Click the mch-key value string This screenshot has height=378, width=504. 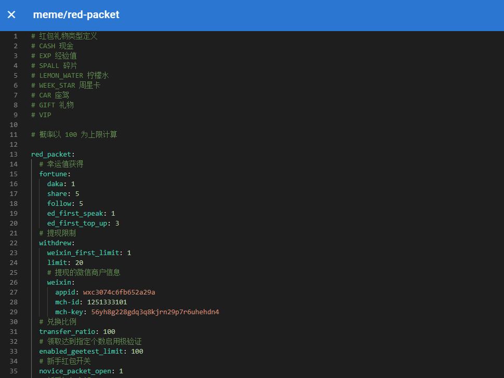pyautogui.click(x=155, y=312)
